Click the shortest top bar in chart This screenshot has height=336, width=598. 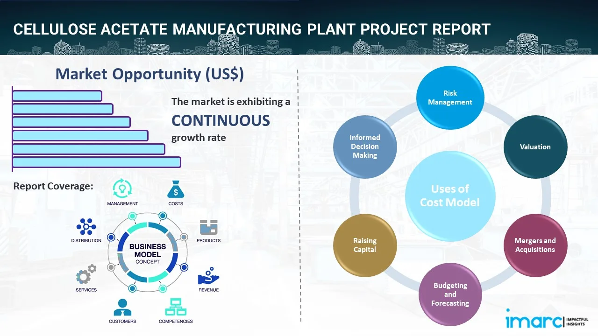pyautogui.click(x=57, y=96)
